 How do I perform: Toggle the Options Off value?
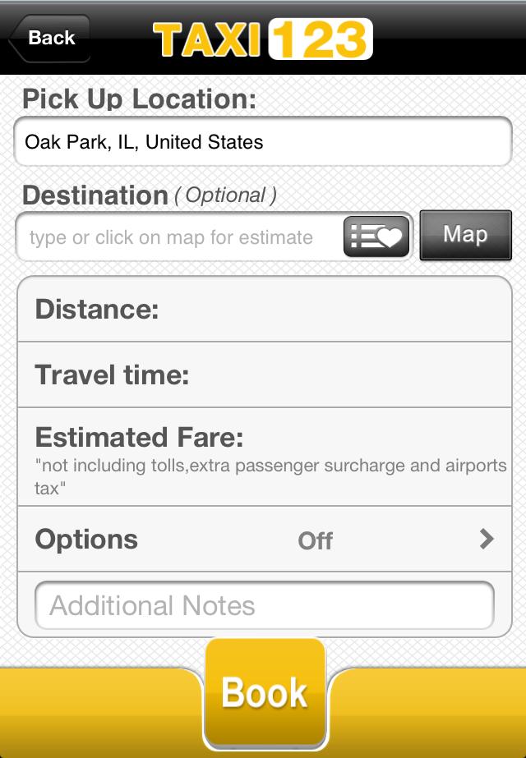pos(315,541)
